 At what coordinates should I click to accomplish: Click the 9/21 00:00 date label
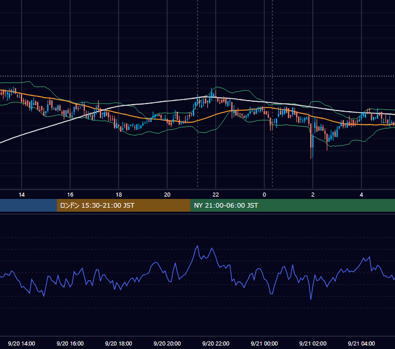[264, 343]
